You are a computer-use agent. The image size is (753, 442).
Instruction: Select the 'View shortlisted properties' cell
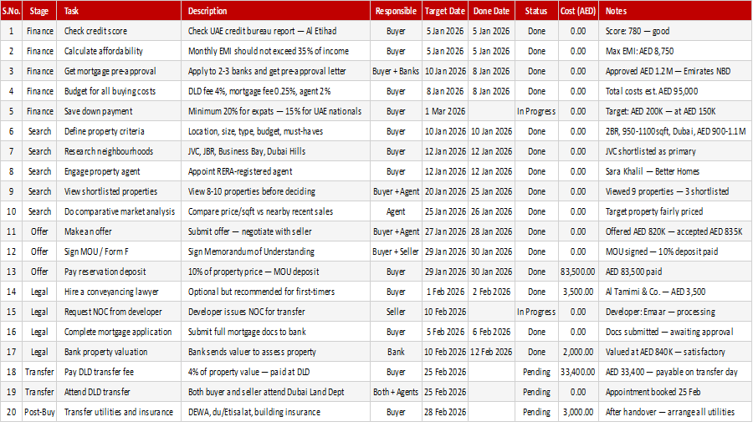[x=119, y=192]
